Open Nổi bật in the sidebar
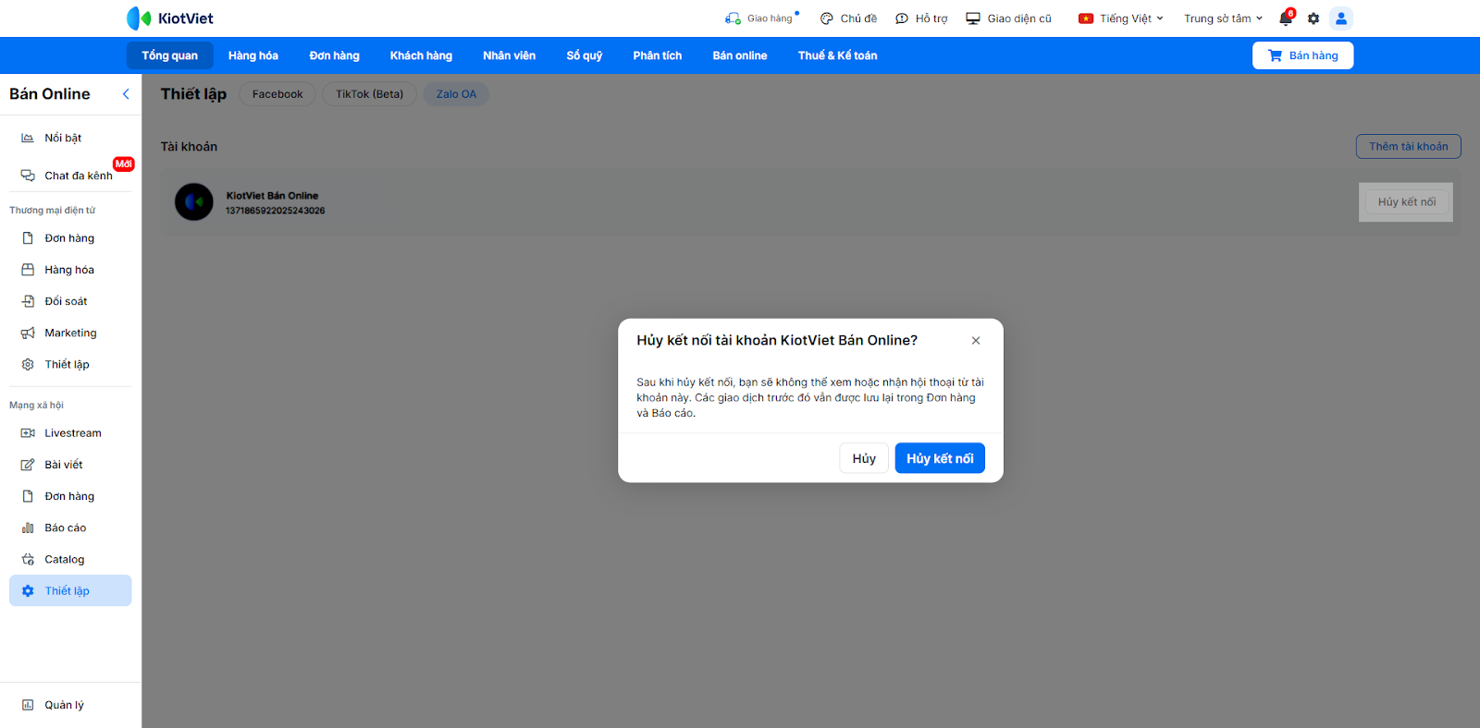Image resolution: width=1480 pixels, height=728 pixels. [x=70, y=138]
